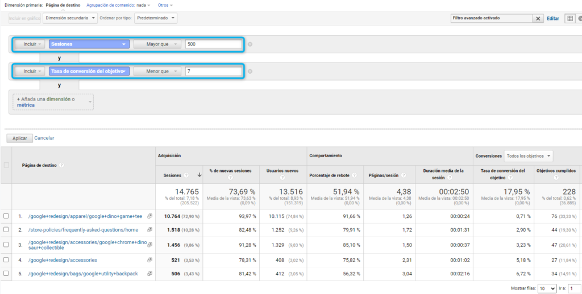582x294 pixels.
Task: Check row 1 google+dino+game+tee checkbox
Action: tap(6, 216)
